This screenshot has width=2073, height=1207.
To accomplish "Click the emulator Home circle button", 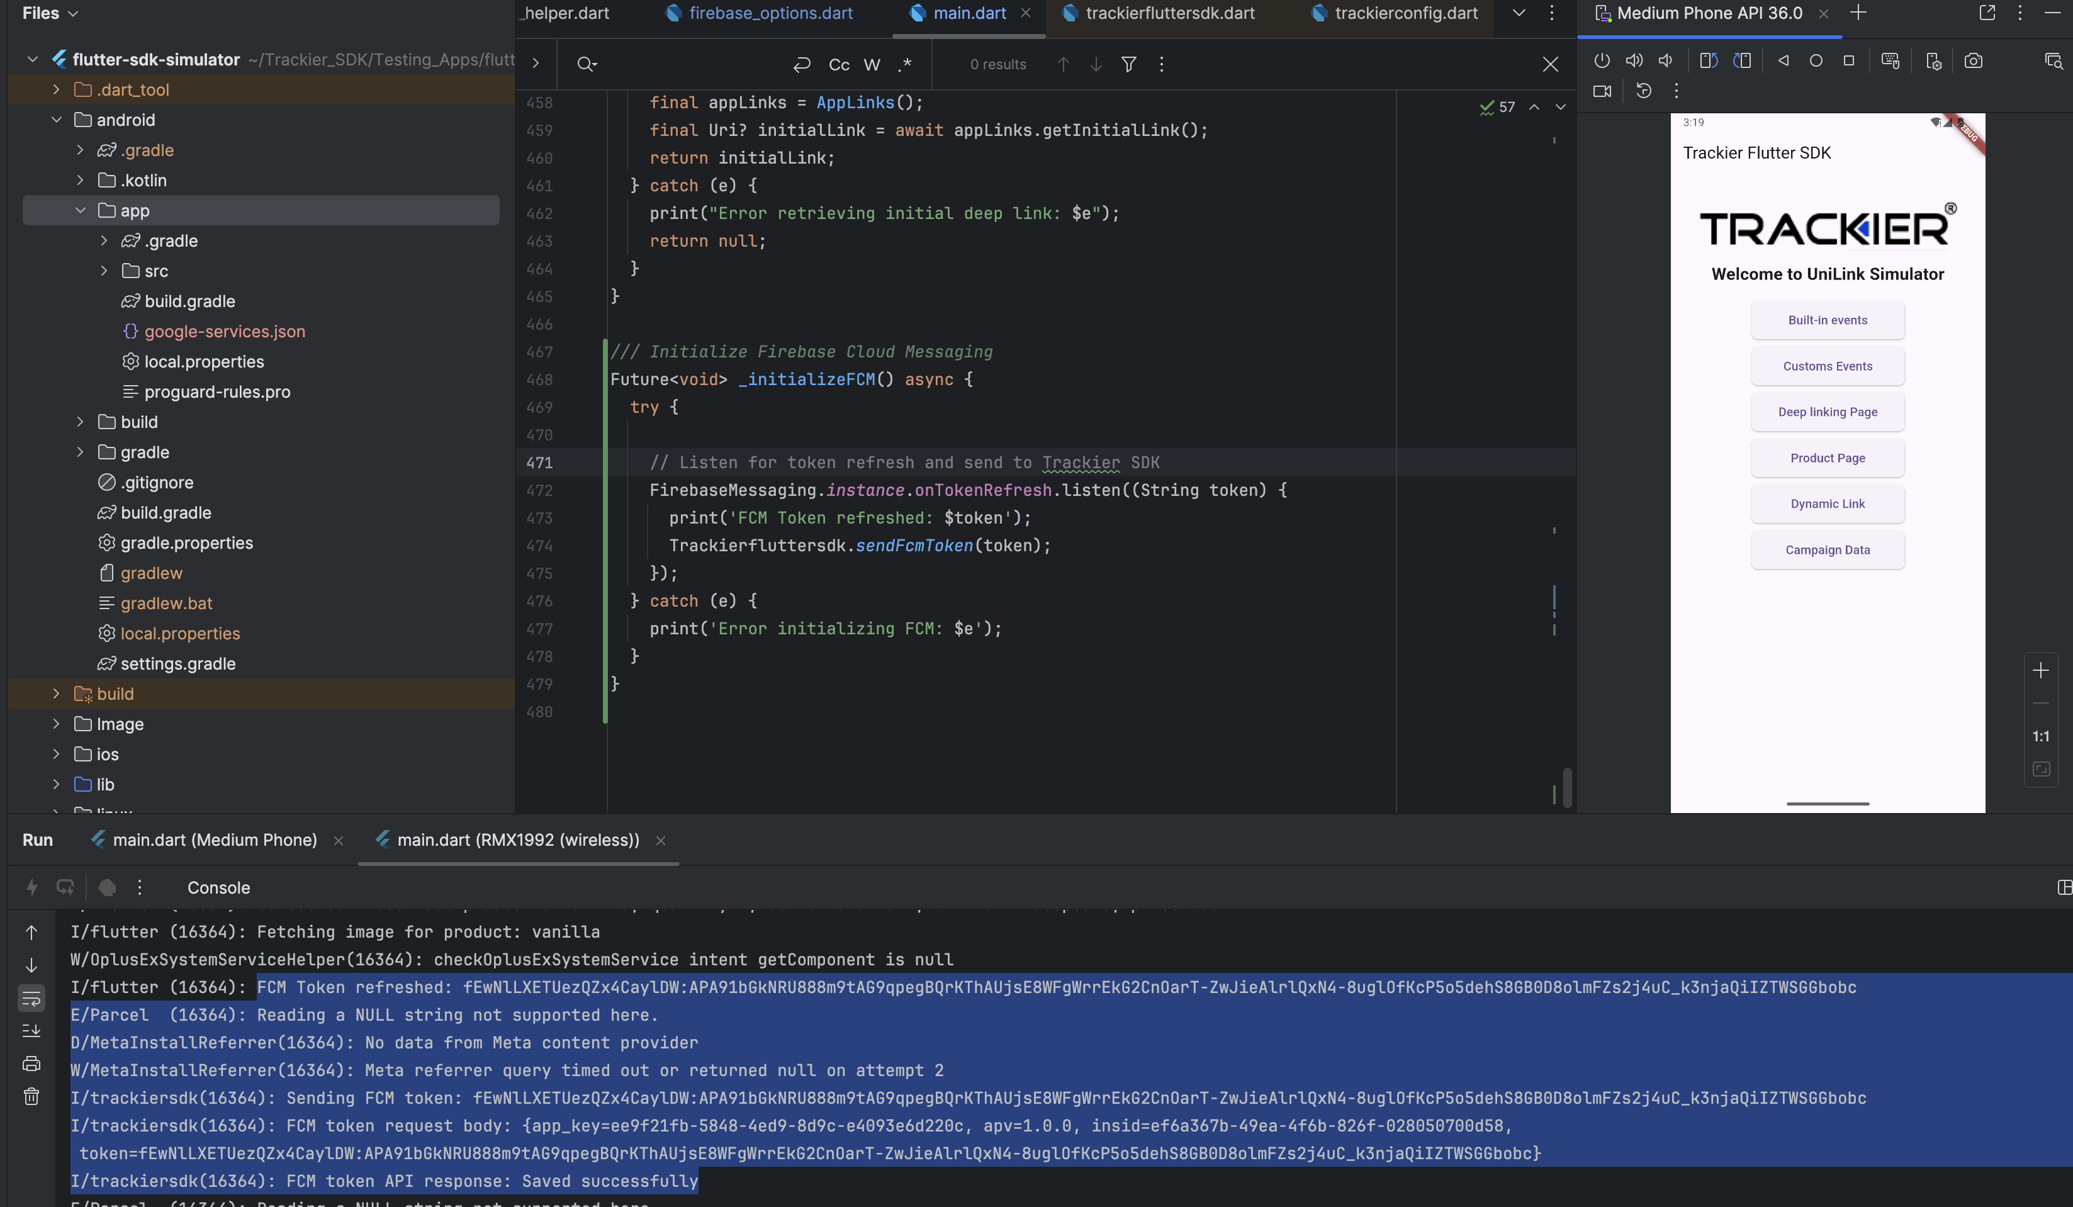I will coord(1816,61).
